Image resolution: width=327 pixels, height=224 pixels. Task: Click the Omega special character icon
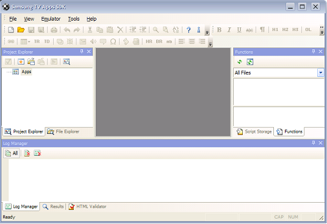pyautogui.click(x=113, y=41)
